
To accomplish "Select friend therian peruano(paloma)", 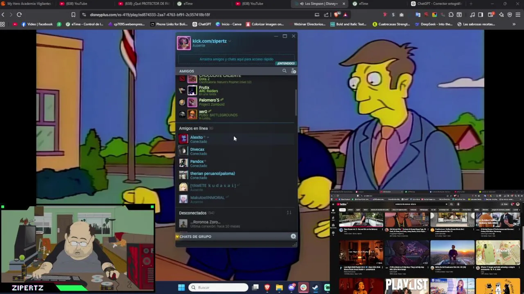I will click(x=236, y=175).
